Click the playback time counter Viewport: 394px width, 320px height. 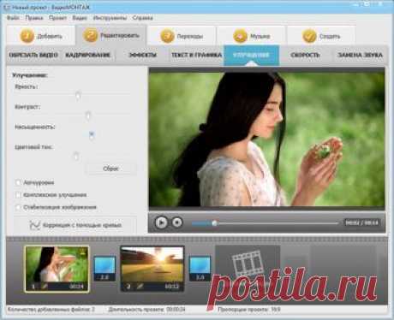coord(361,222)
